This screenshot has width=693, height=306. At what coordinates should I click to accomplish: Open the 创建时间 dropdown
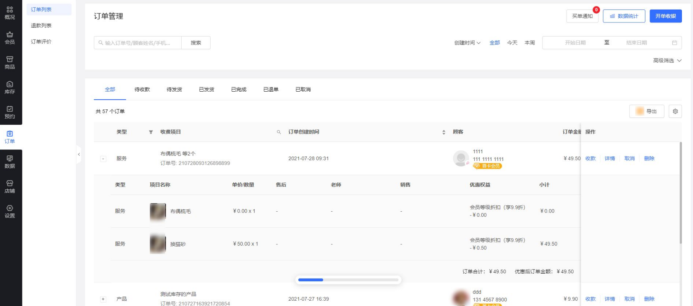[467, 43]
